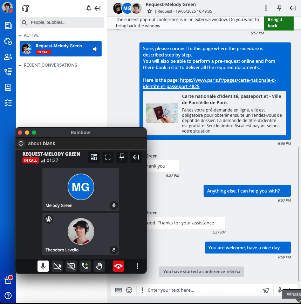
Task: Enter fullscreen in call window
Action: pyautogui.click(x=108, y=157)
